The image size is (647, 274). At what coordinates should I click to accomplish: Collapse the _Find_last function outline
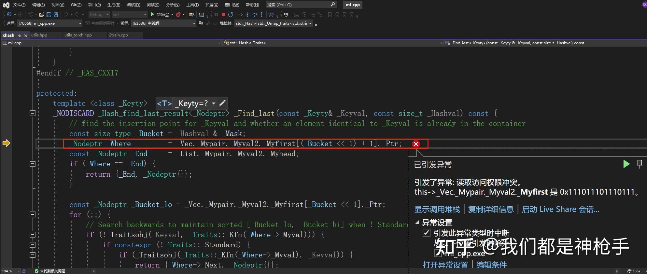tap(32, 113)
